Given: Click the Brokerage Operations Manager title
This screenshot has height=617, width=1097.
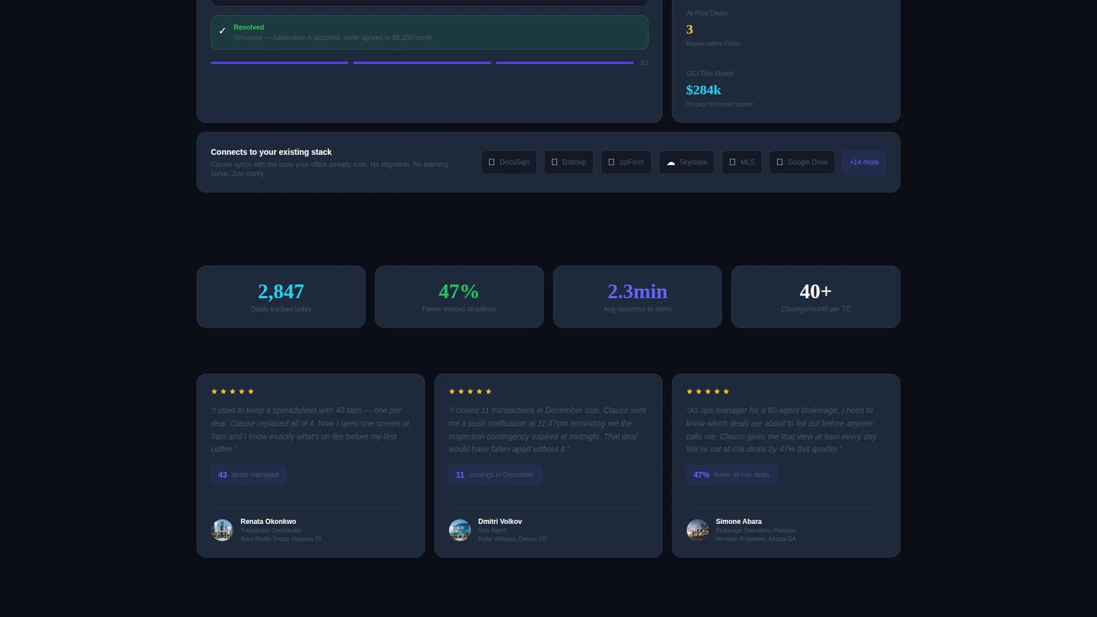Looking at the screenshot, I should [x=756, y=531].
